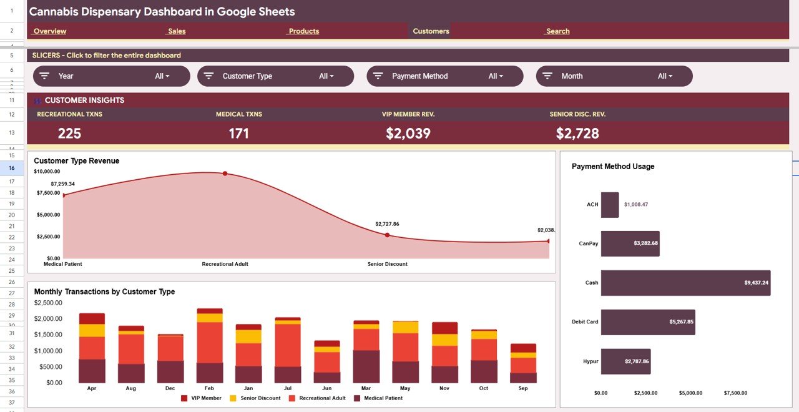The height and width of the screenshot is (412, 799).
Task: Click the Customer Insights header icon
Action: (38, 101)
